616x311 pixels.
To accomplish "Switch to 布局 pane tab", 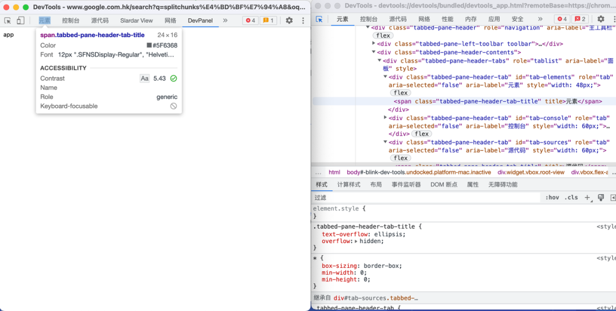I will [x=376, y=185].
